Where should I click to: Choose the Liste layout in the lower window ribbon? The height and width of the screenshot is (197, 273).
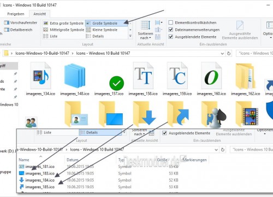(x=44, y=132)
